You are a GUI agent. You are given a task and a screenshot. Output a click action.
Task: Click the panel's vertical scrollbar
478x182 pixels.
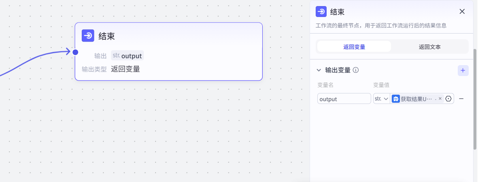(x=475, y=99)
